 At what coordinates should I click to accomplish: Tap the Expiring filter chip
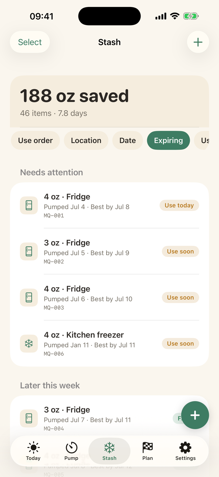(x=169, y=140)
